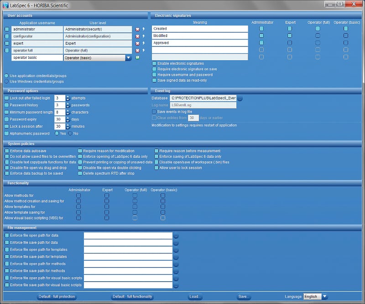Click Default - full functionality button
The height and width of the screenshot is (304, 365).
point(132,297)
